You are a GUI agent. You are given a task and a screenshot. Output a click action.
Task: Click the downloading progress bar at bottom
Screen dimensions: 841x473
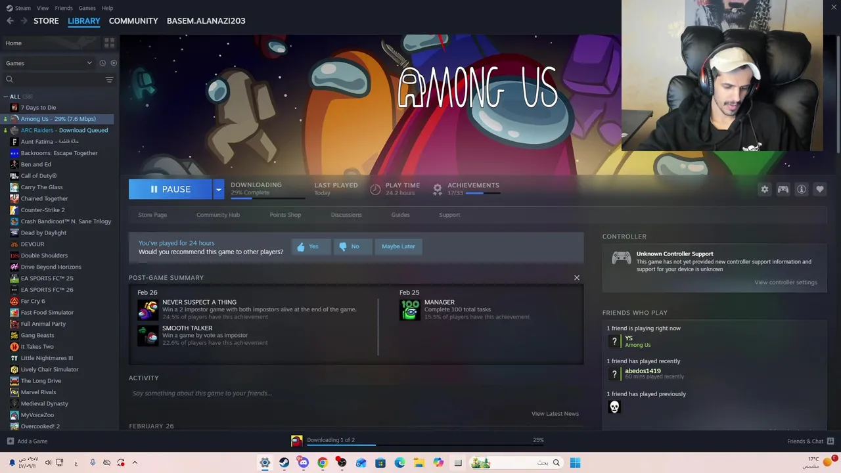(x=425, y=445)
